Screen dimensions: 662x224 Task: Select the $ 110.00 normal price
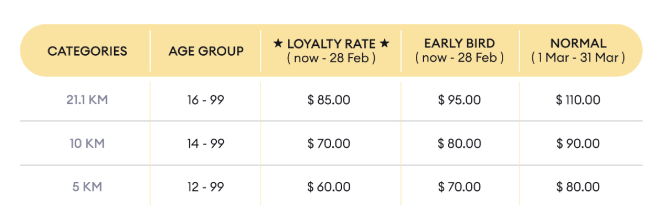point(578,100)
